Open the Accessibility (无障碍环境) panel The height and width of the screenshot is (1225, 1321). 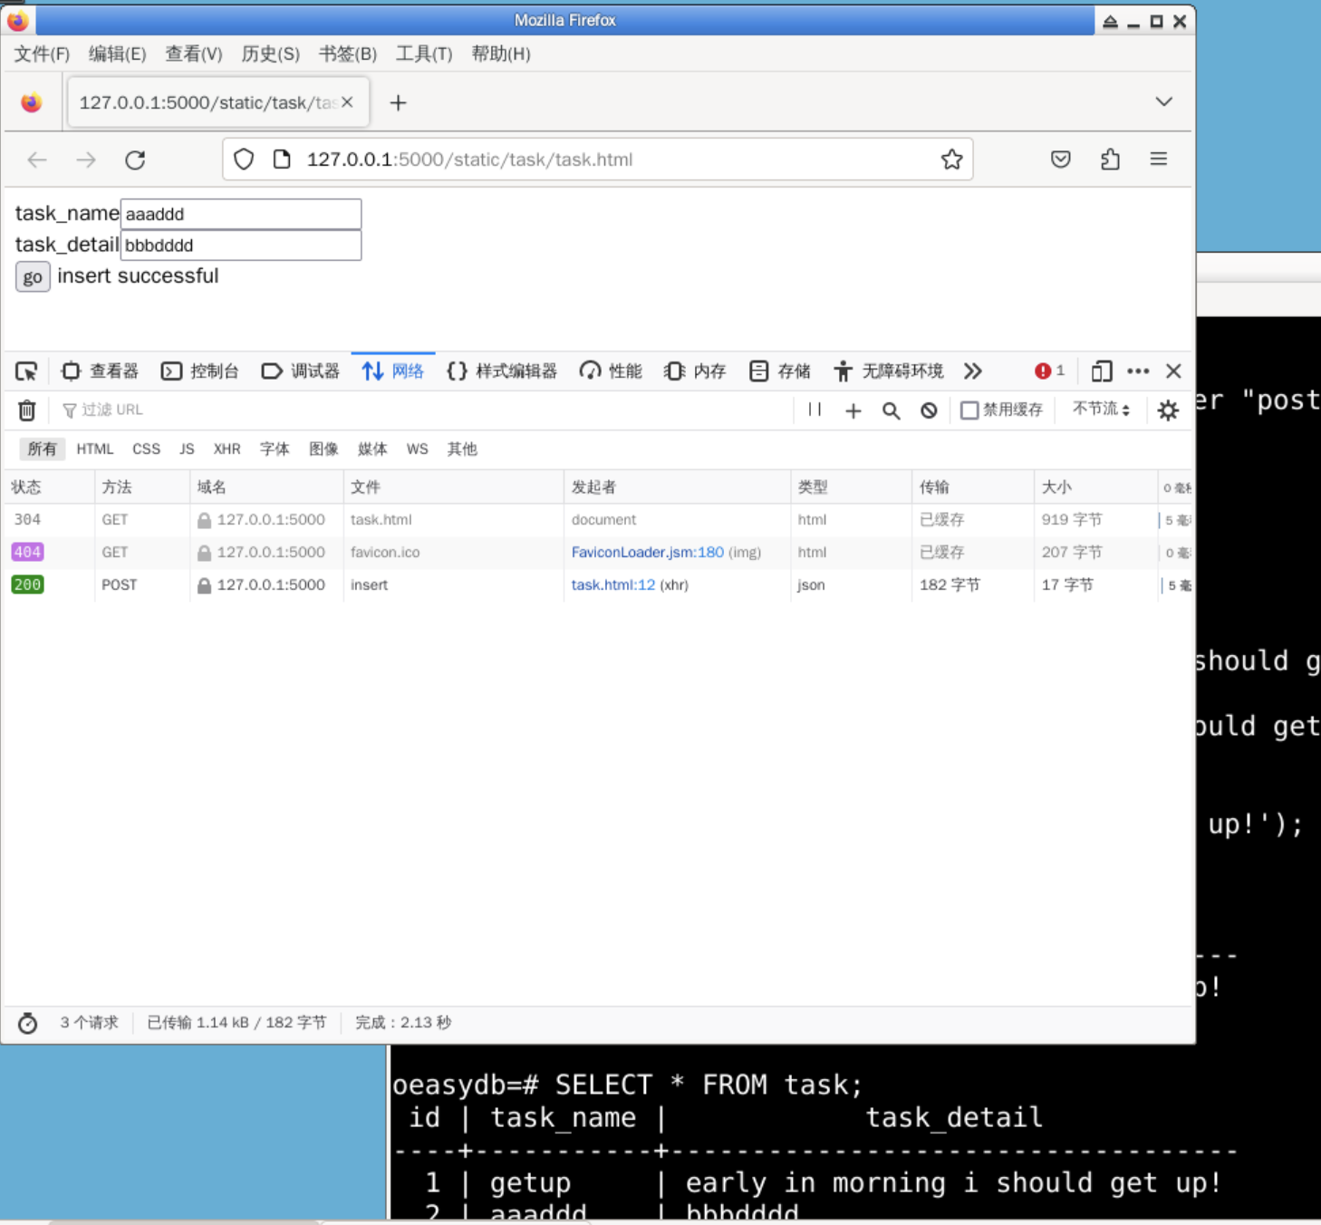coord(889,371)
